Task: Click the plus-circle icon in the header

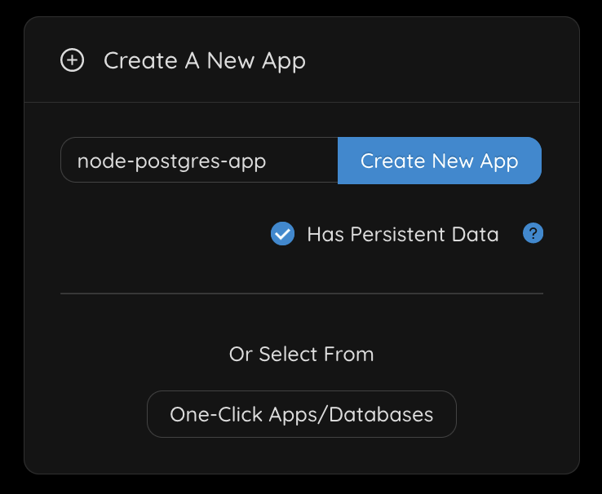Action: pos(73,60)
